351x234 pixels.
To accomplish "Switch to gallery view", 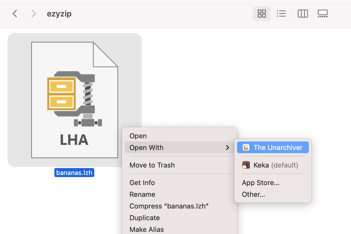I will click(x=323, y=14).
